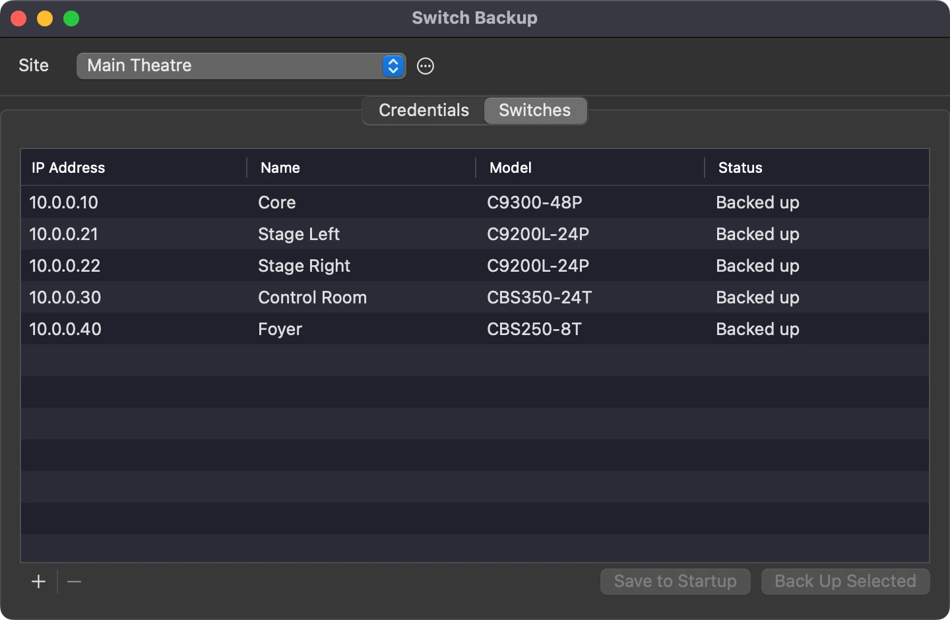Click the CBS250-8T model cell
The width and height of the screenshot is (950, 620).
click(x=534, y=329)
